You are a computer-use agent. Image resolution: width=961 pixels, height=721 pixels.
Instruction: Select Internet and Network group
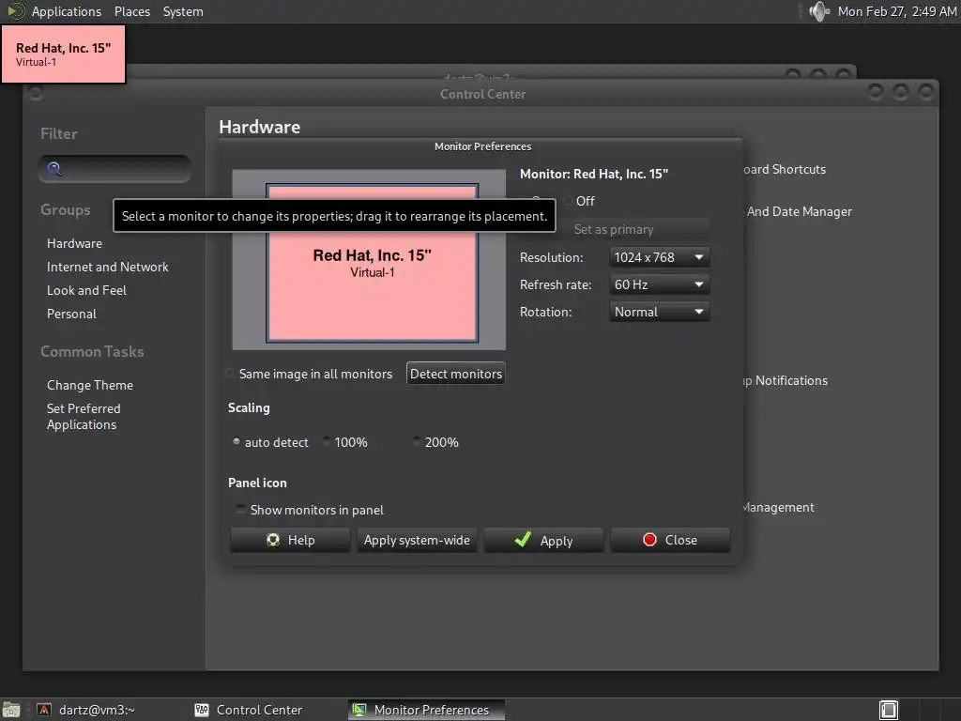click(107, 267)
